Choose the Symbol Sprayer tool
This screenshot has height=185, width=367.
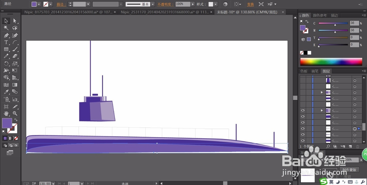(6, 99)
